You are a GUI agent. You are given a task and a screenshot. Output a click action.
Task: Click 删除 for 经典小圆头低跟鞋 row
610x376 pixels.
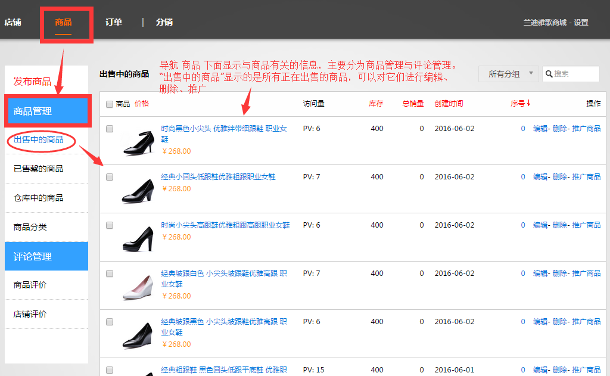pyautogui.click(x=559, y=177)
